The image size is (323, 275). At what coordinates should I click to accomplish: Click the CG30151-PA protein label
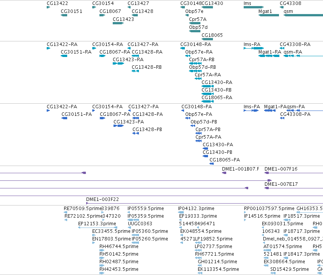tap(77, 114)
